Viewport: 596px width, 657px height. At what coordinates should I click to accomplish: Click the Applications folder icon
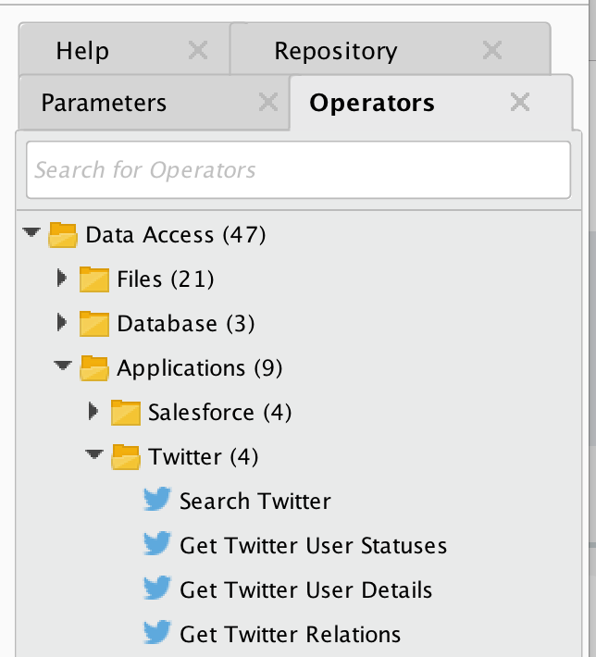tap(94, 368)
